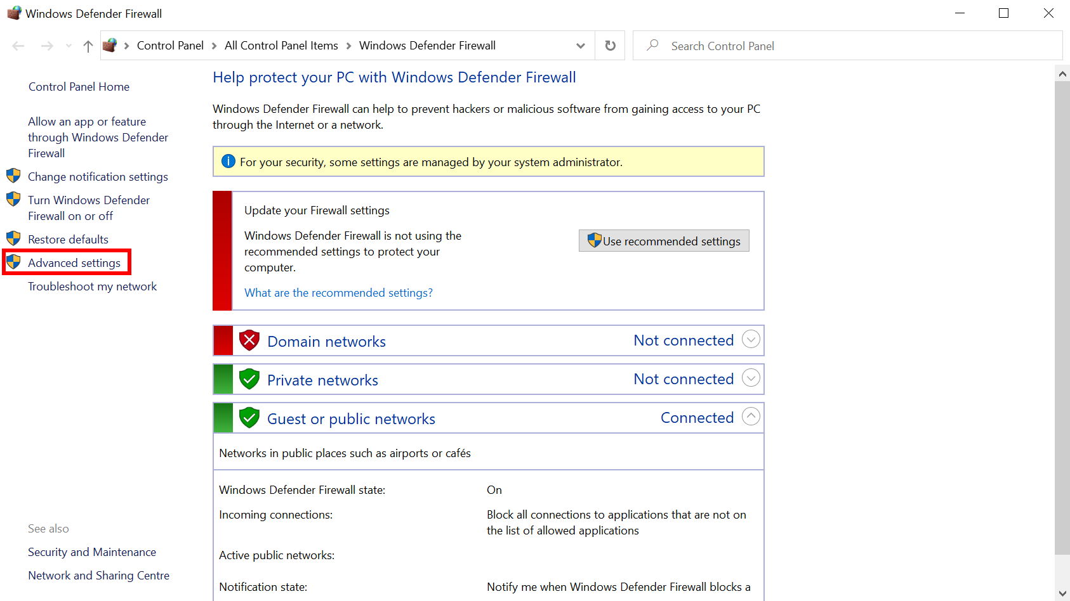
Task: Minimize the Windows Defender Firewall window
Action: point(960,13)
